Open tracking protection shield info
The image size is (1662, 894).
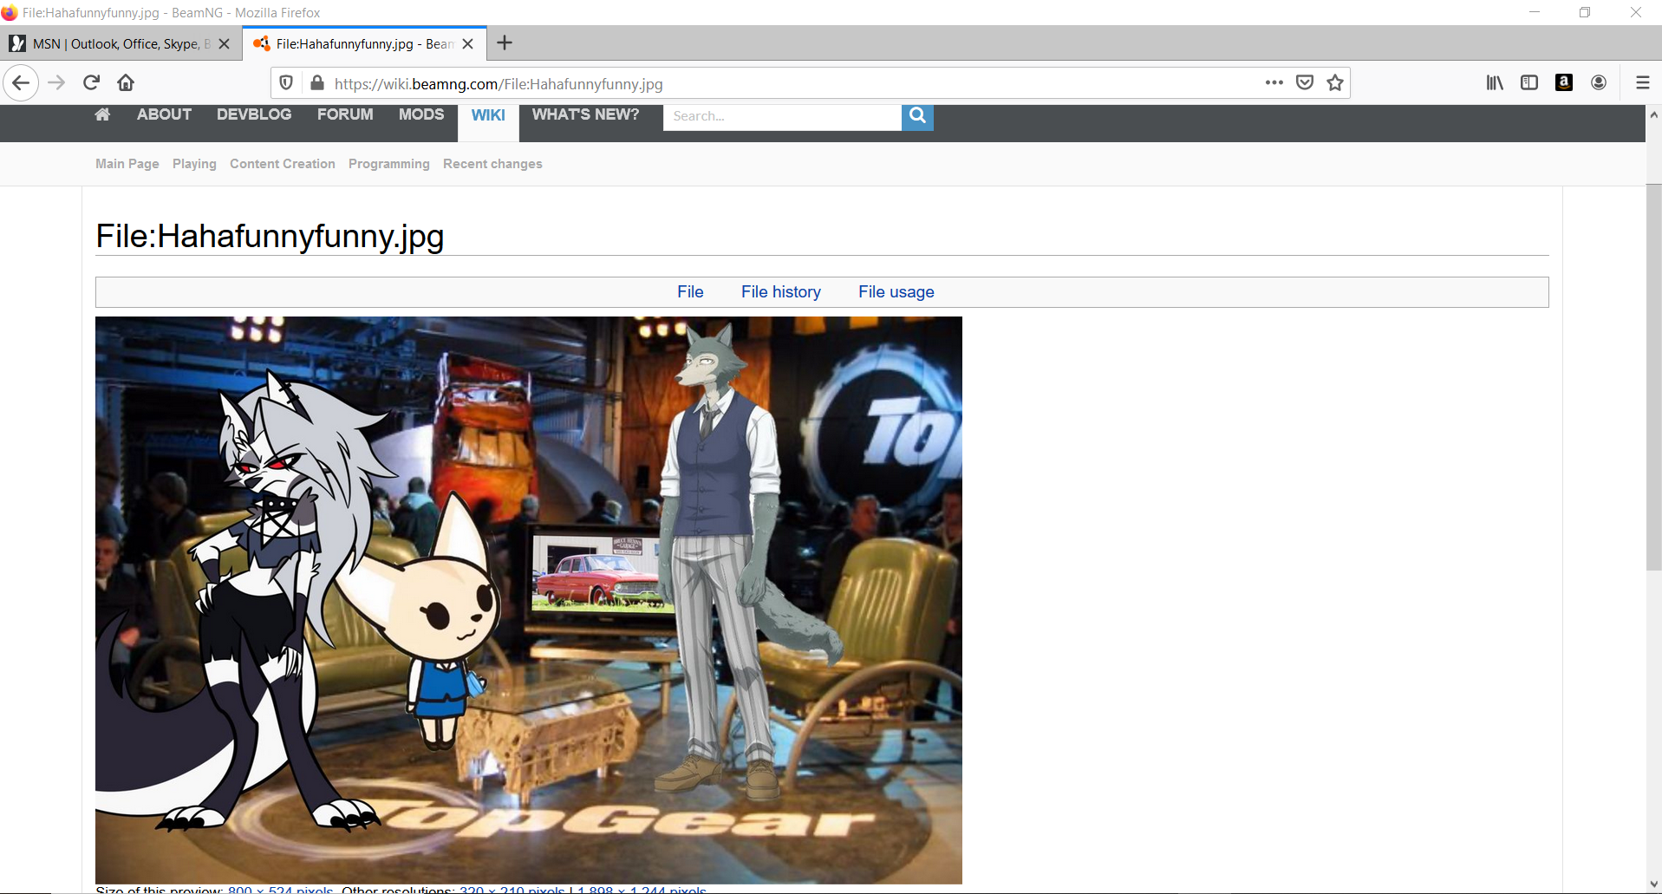click(286, 83)
